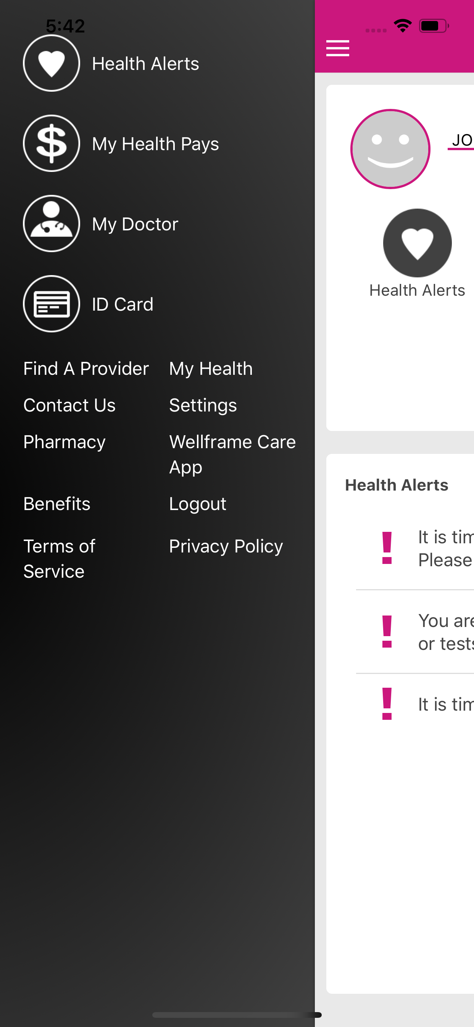Tap the dark Health Alerts heart button
This screenshot has width=474, height=1027.
(x=417, y=243)
